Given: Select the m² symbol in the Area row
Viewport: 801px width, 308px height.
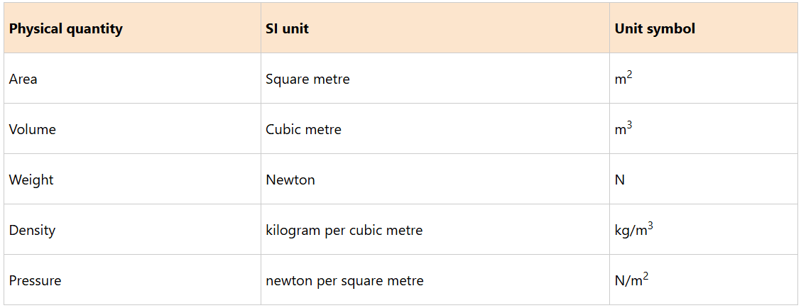Looking at the screenshot, I should [623, 79].
